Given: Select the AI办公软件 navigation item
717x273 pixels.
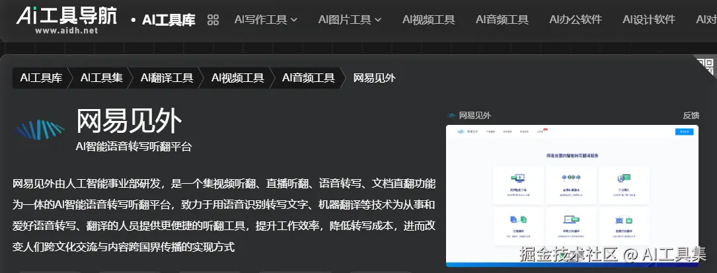Looking at the screenshot, I should [x=576, y=20].
